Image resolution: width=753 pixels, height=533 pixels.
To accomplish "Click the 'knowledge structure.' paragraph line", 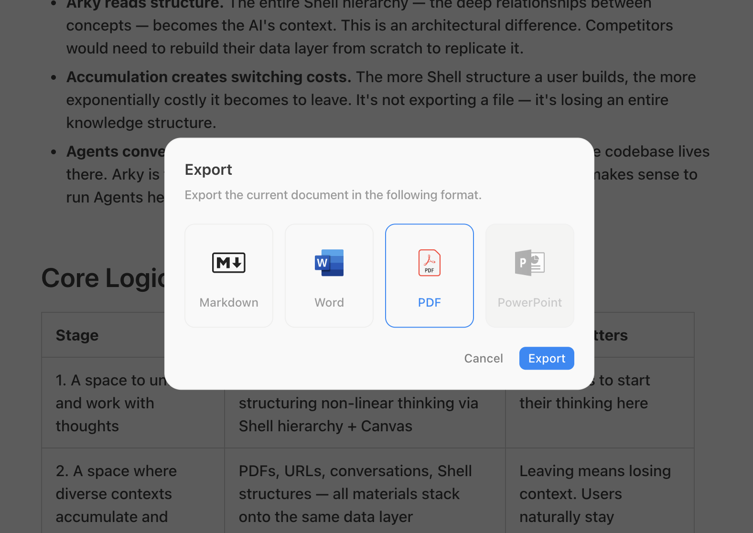I will pos(141,123).
